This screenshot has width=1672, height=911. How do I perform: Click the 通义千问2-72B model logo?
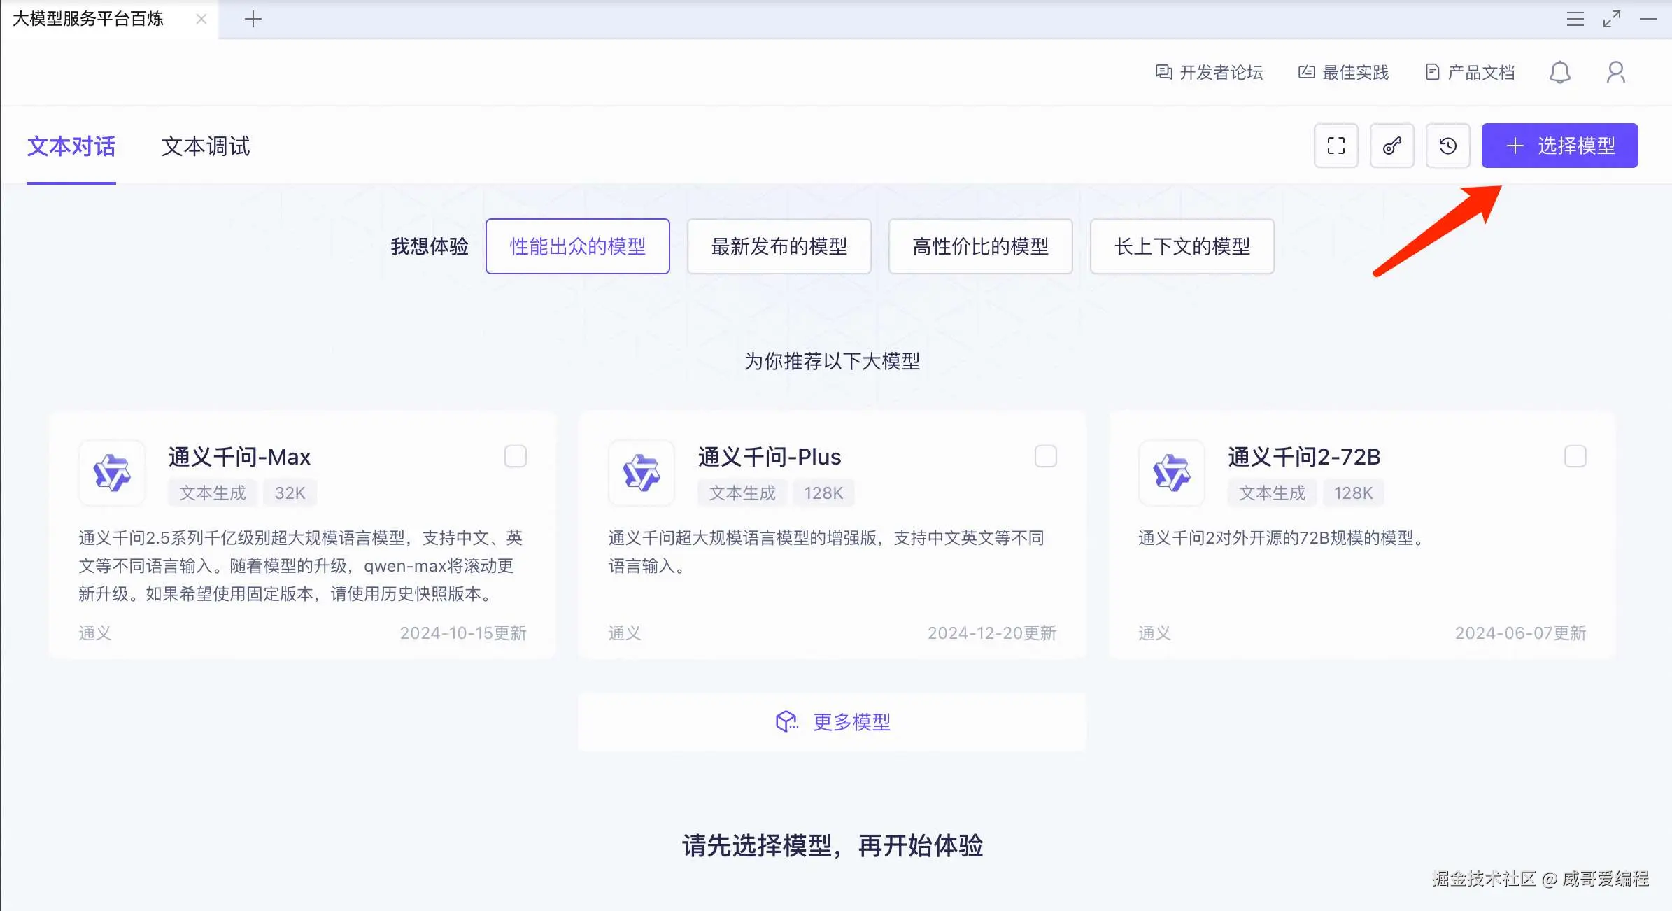pyautogui.click(x=1171, y=472)
